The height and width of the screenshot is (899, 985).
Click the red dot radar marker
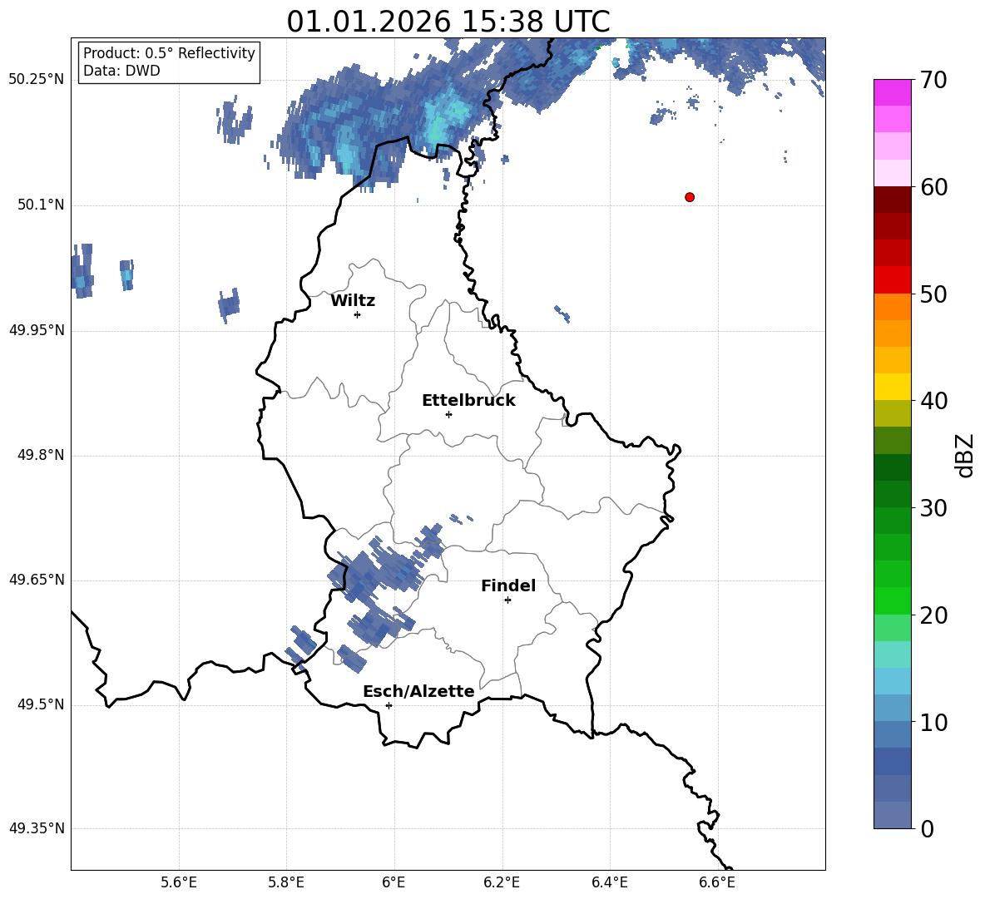(690, 197)
